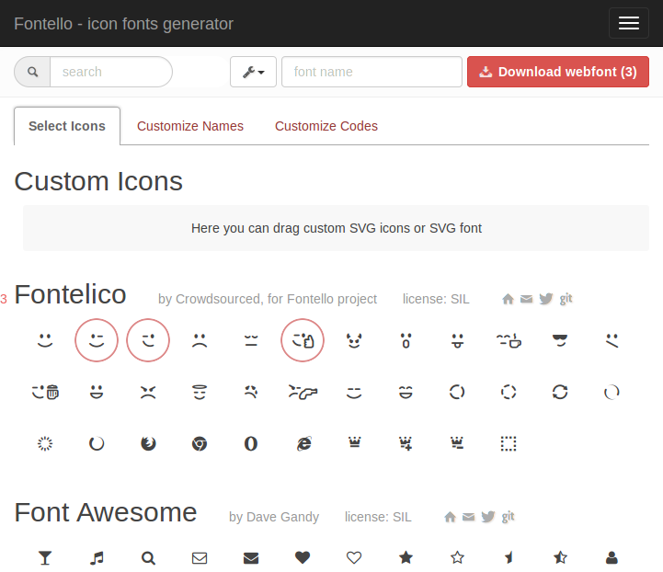The height and width of the screenshot is (572, 663).
Task: Select the Font Awesome magnifier search icon
Action: (x=148, y=558)
